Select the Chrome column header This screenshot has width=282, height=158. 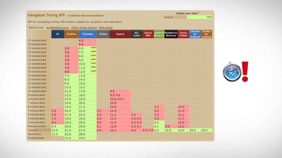pos(87,34)
